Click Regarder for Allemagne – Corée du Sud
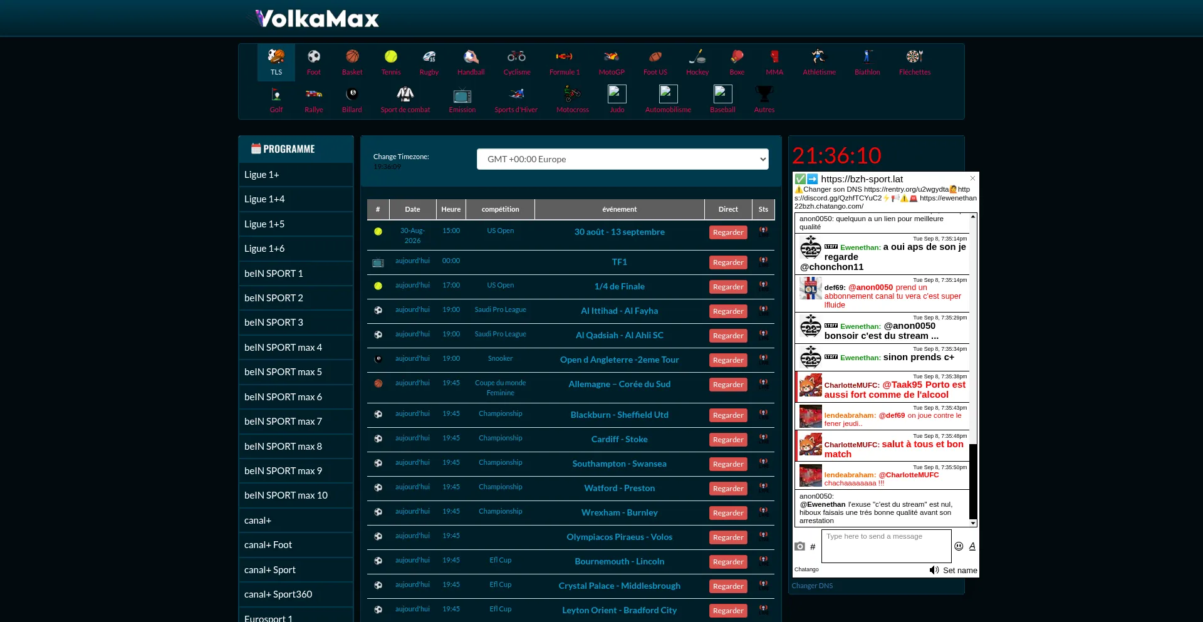This screenshot has width=1203, height=622. [728, 385]
